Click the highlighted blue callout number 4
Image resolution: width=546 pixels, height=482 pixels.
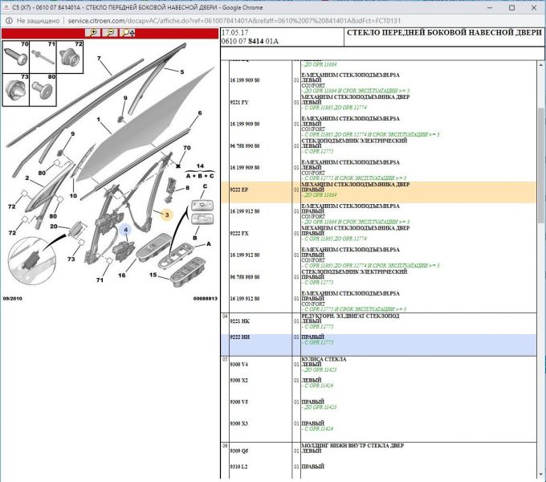(x=125, y=230)
